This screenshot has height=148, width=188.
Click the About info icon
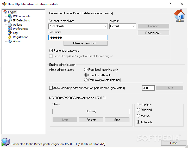click(10, 41)
